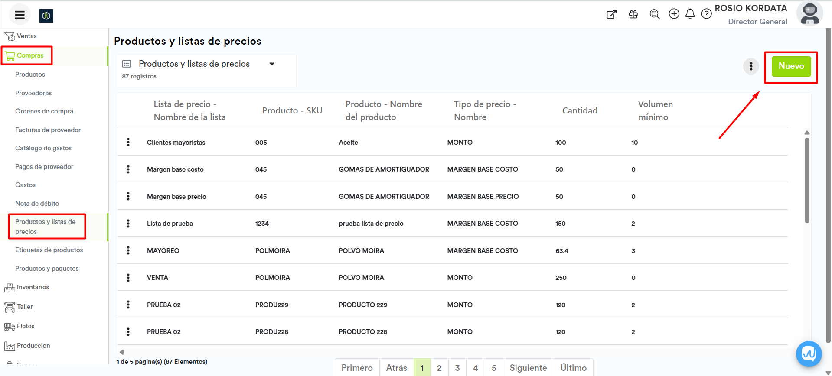Viewport: 832px width, 376px height.
Task: Click the user profile avatar
Action: click(809, 14)
